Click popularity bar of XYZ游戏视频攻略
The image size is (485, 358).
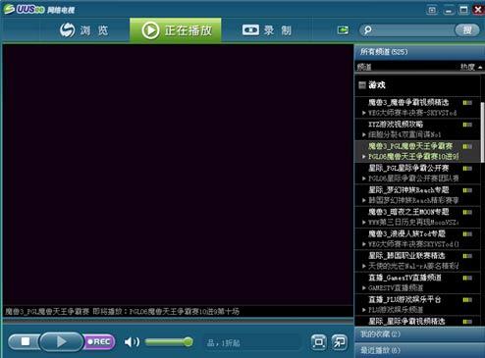tap(467, 125)
